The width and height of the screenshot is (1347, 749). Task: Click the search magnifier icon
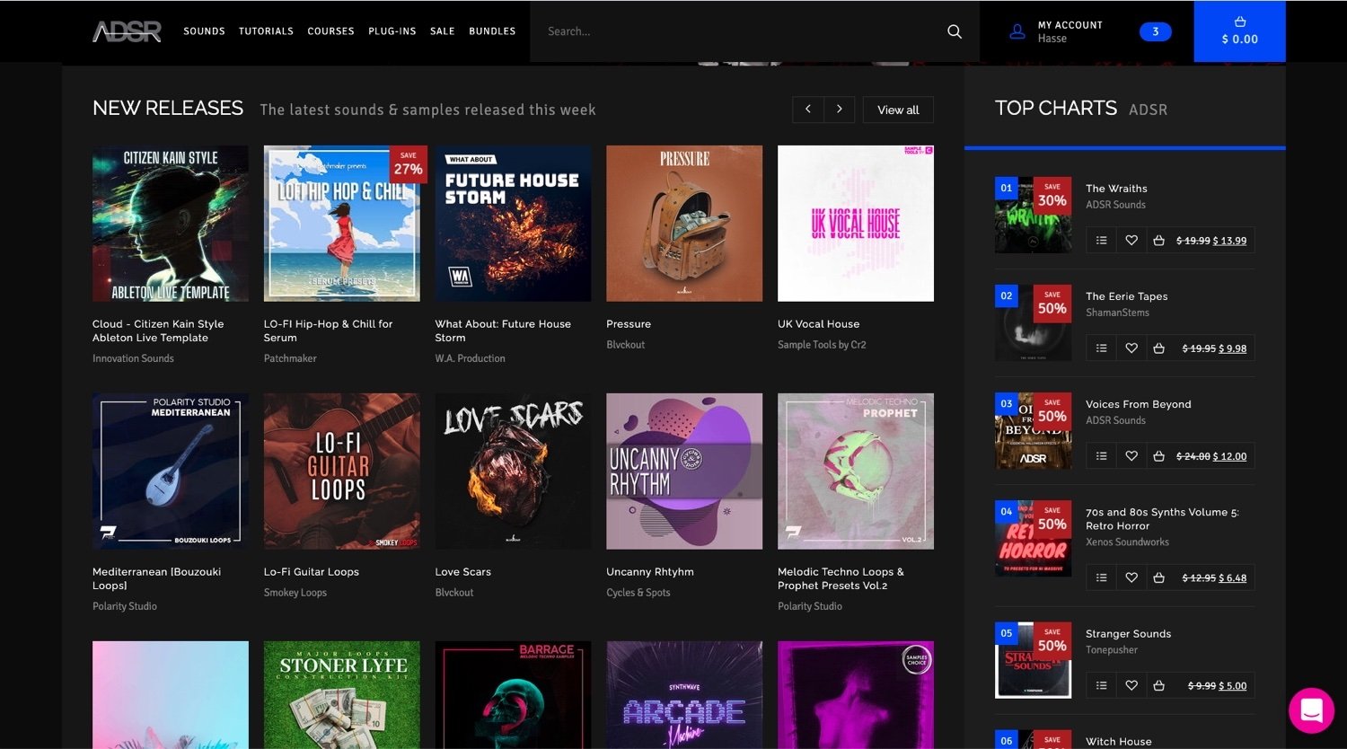click(954, 31)
